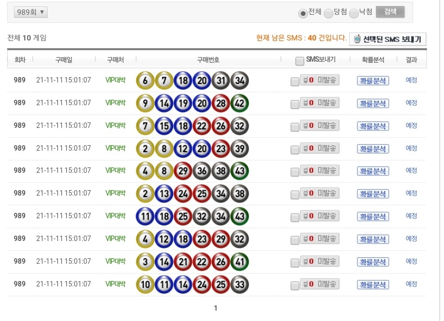Viewport: 444px width, 321px height.
Task: Click the blue number 11 ball in seventh row
Action: (145, 216)
